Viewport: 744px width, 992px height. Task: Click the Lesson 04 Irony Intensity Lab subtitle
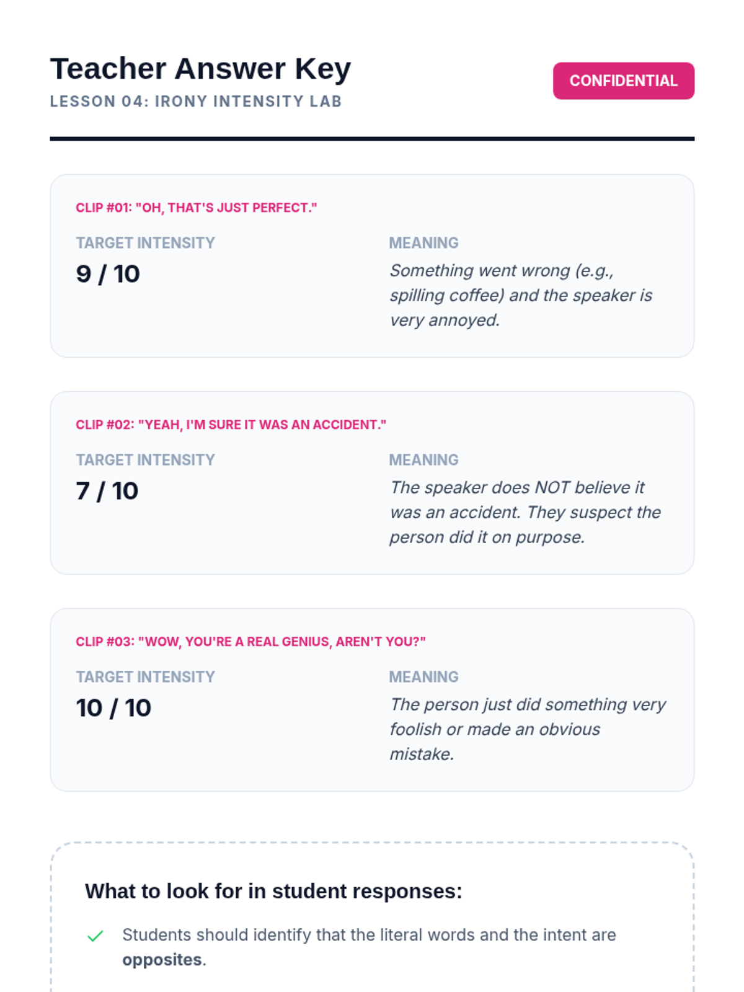click(196, 101)
